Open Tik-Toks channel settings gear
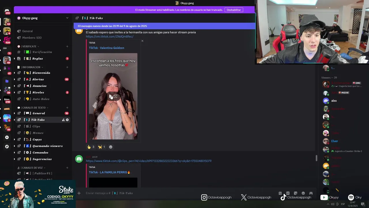369x208 pixels. coord(67,120)
